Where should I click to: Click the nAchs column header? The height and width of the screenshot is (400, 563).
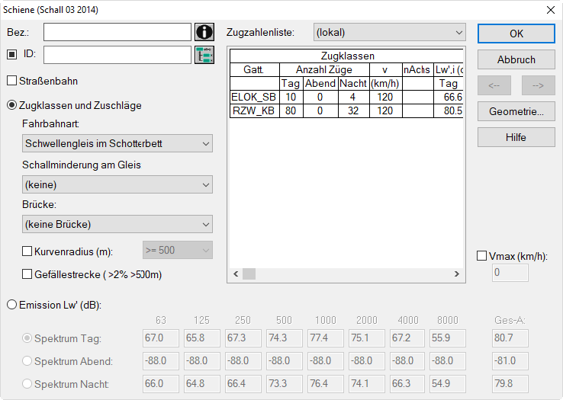point(417,69)
